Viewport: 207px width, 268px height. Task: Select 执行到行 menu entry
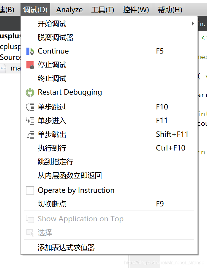pyautogui.click(x=109, y=148)
